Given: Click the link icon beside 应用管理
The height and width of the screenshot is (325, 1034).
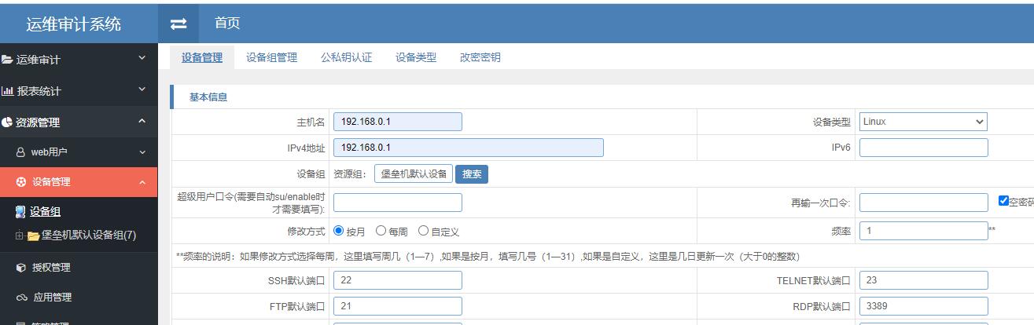Looking at the screenshot, I should 21,298.
